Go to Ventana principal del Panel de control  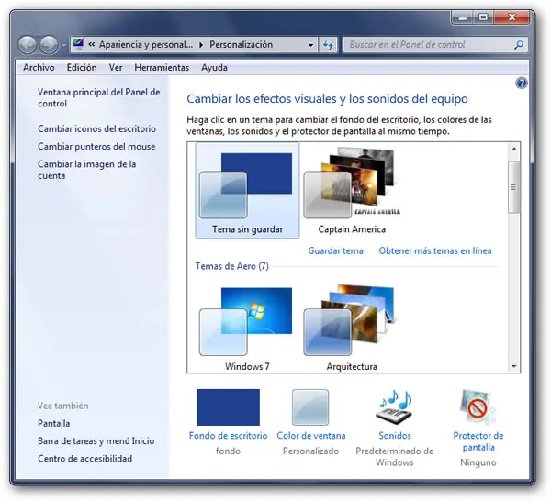click(x=99, y=97)
